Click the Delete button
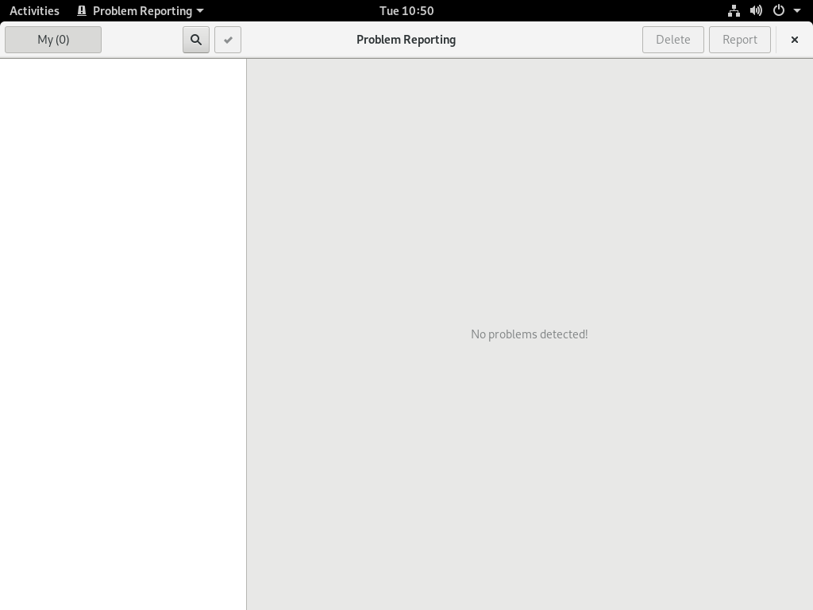The width and height of the screenshot is (813, 610). [673, 40]
